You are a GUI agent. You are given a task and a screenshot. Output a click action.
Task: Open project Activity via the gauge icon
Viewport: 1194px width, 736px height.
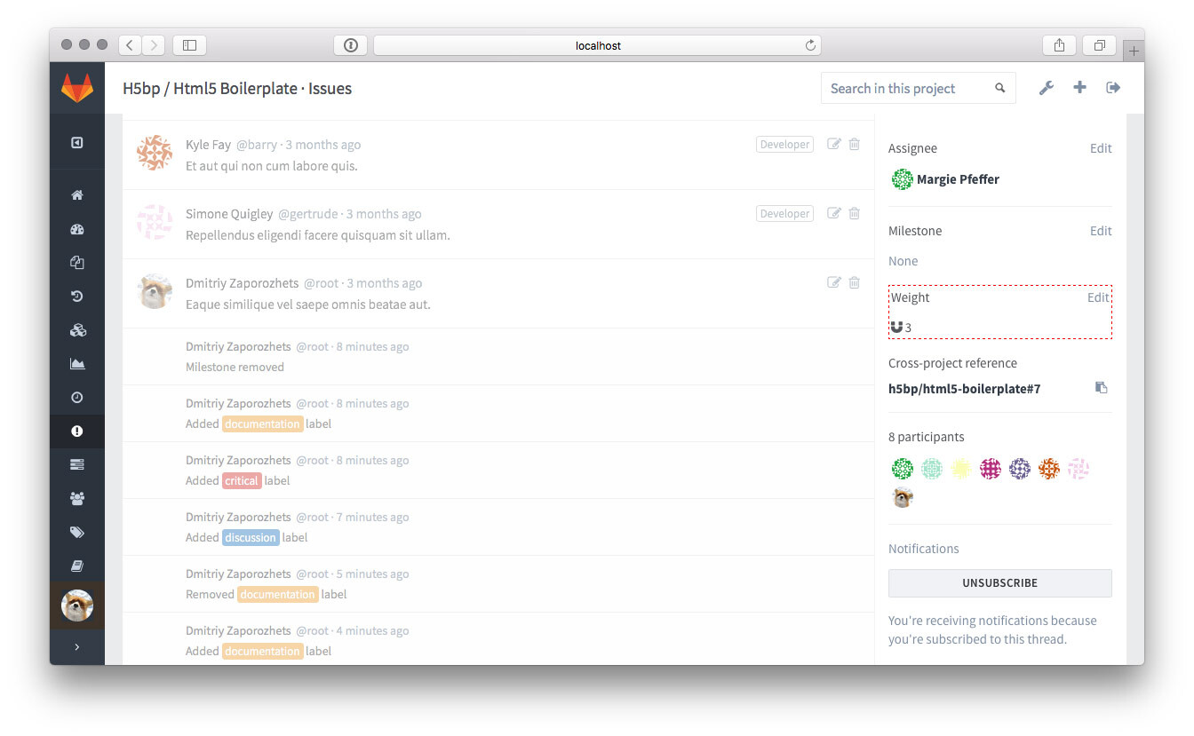tap(77, 228)
